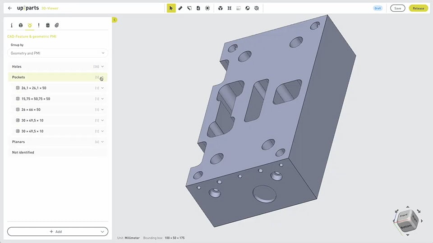Click the Bottom face of view cube
This screenshot has height=243, width=433.
pyautogui.click(x=406, y=226)
